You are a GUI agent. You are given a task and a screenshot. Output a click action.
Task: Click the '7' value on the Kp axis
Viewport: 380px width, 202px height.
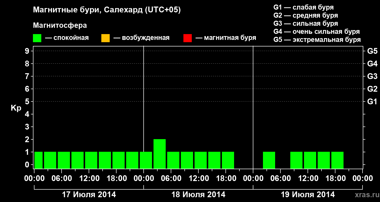[28, 76]
